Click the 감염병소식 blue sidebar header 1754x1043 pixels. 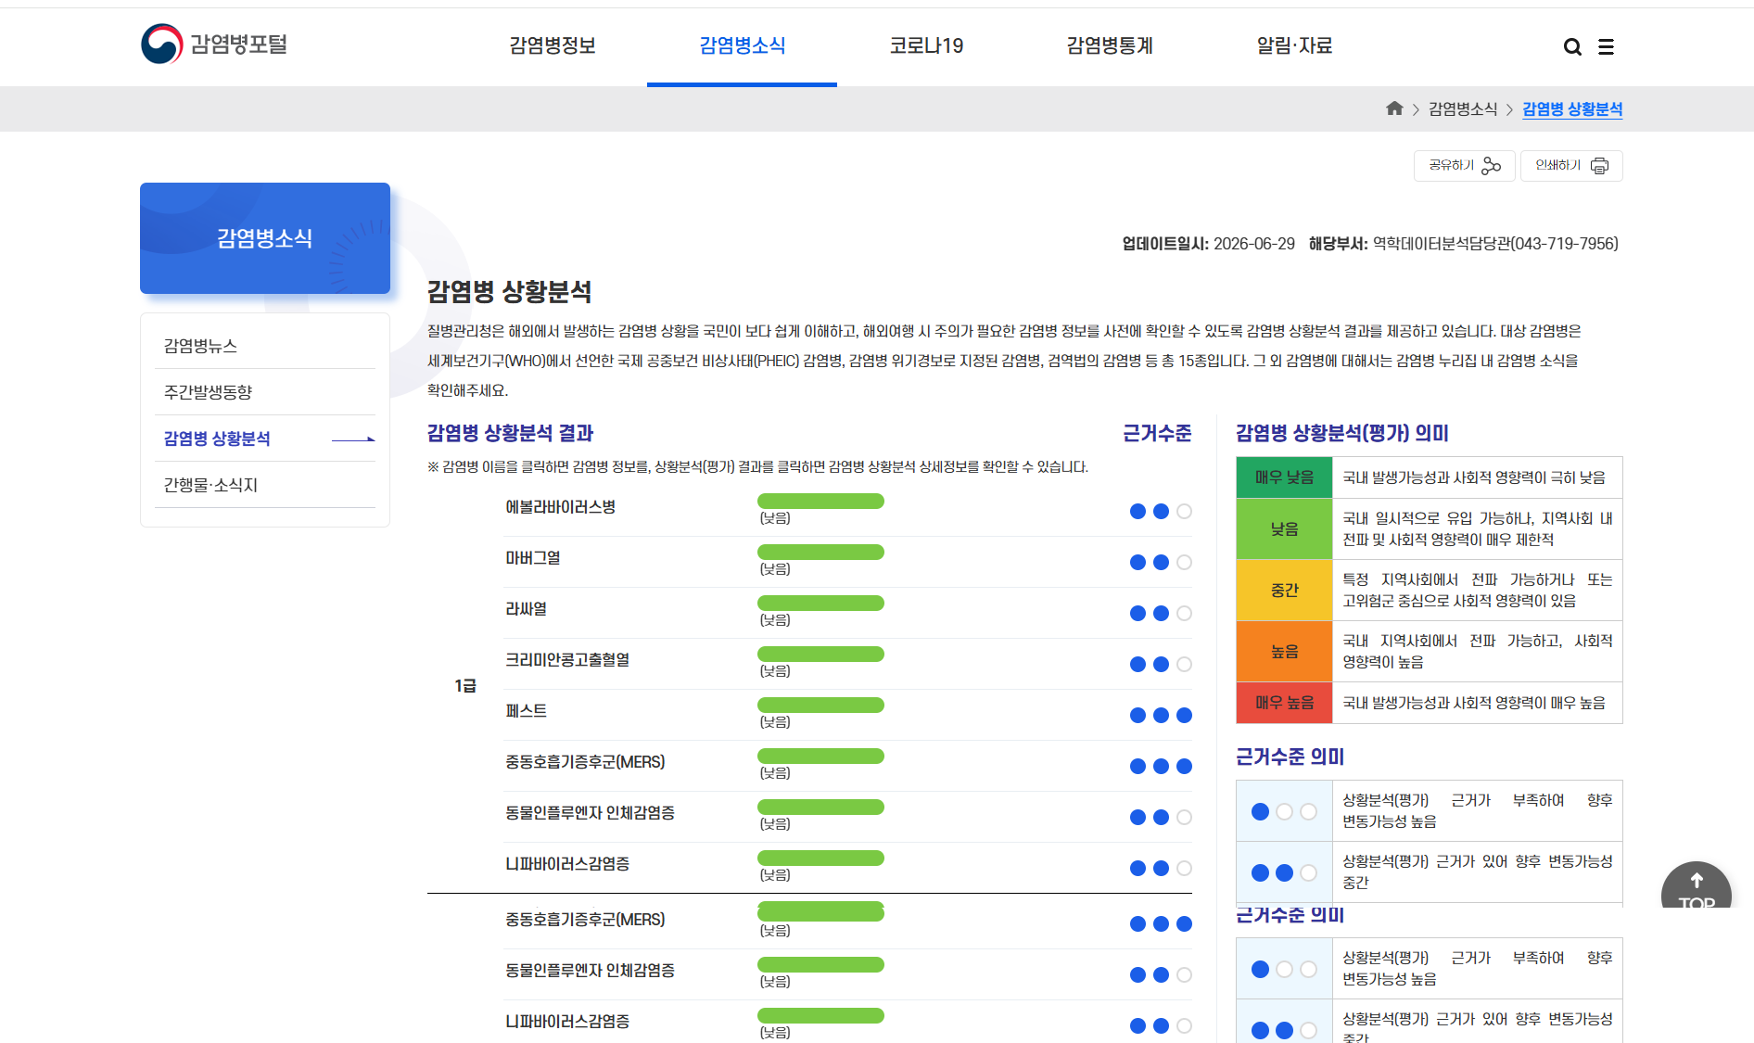(x=265, y=238)
